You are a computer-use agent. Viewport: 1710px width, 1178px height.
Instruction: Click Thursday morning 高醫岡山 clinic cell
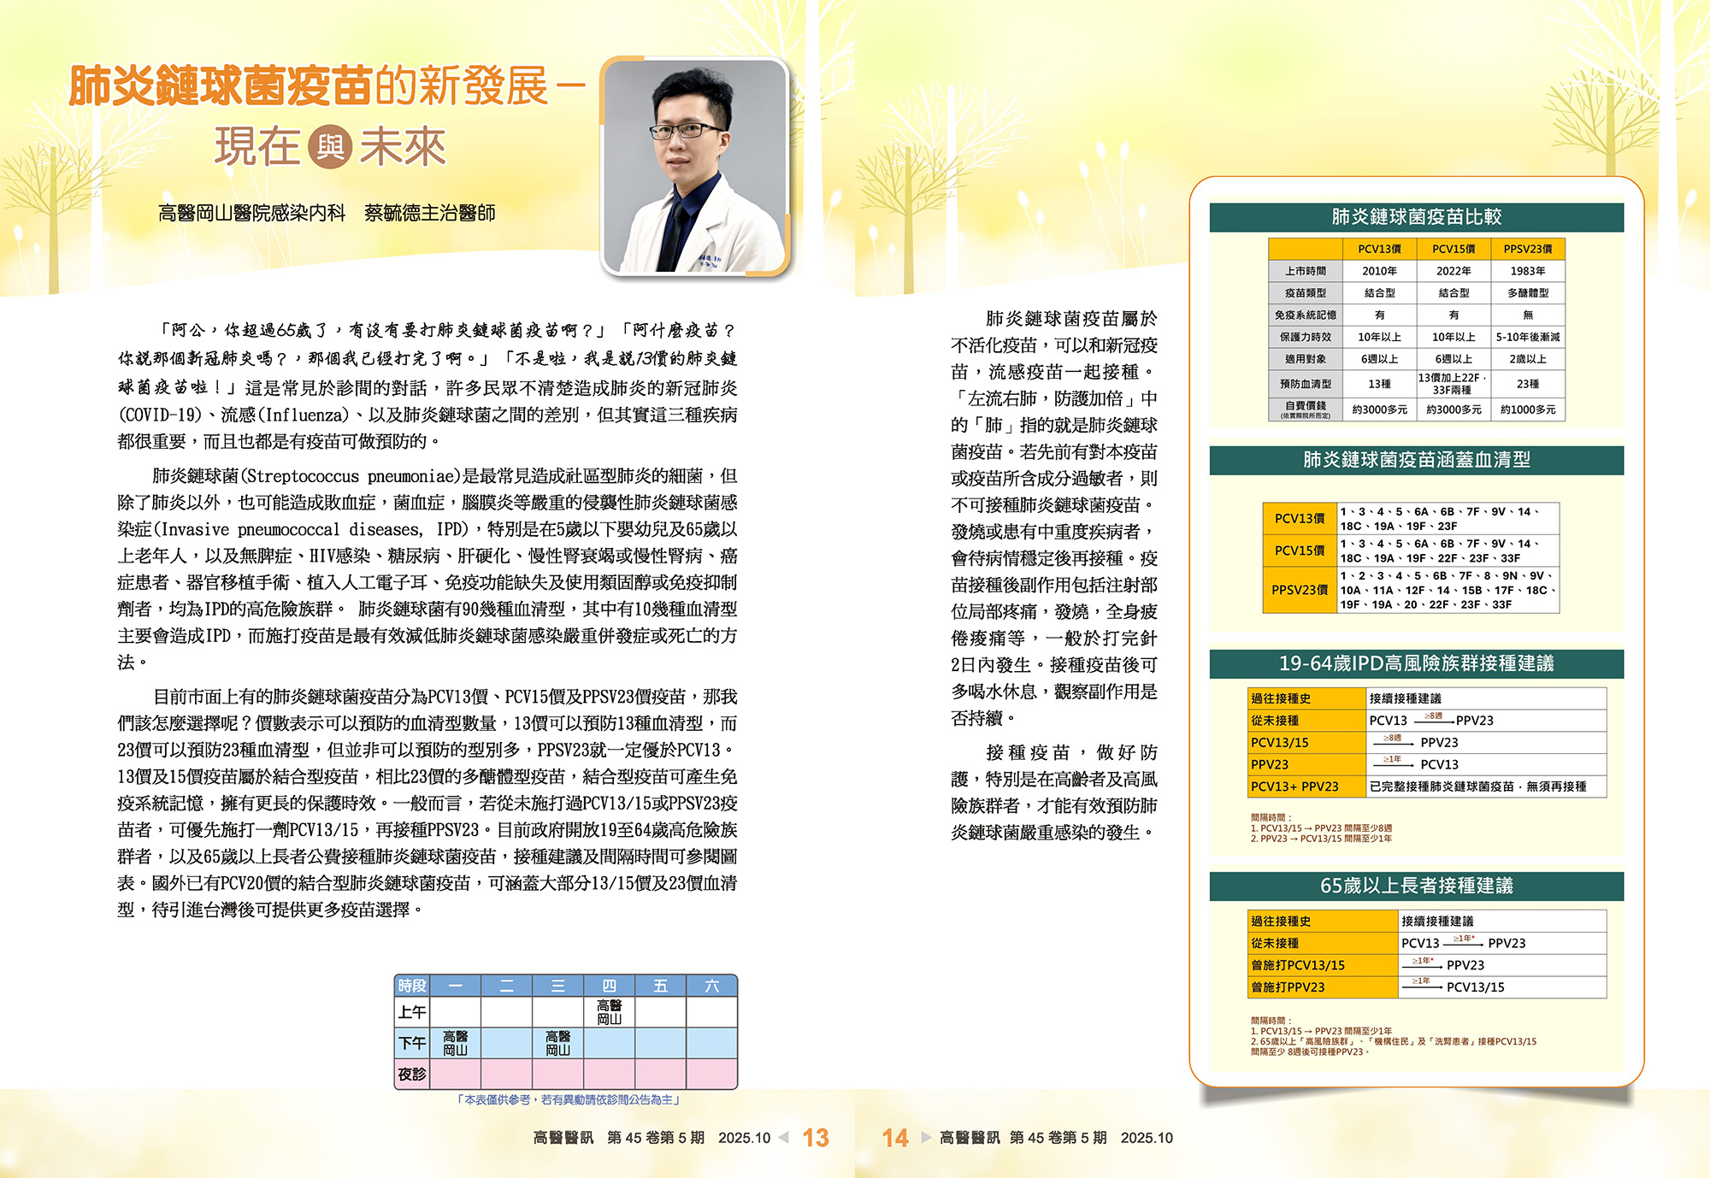(x=609, y=1012)
